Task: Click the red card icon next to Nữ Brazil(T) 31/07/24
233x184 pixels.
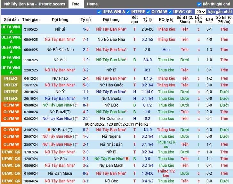Action: (49, 130)
